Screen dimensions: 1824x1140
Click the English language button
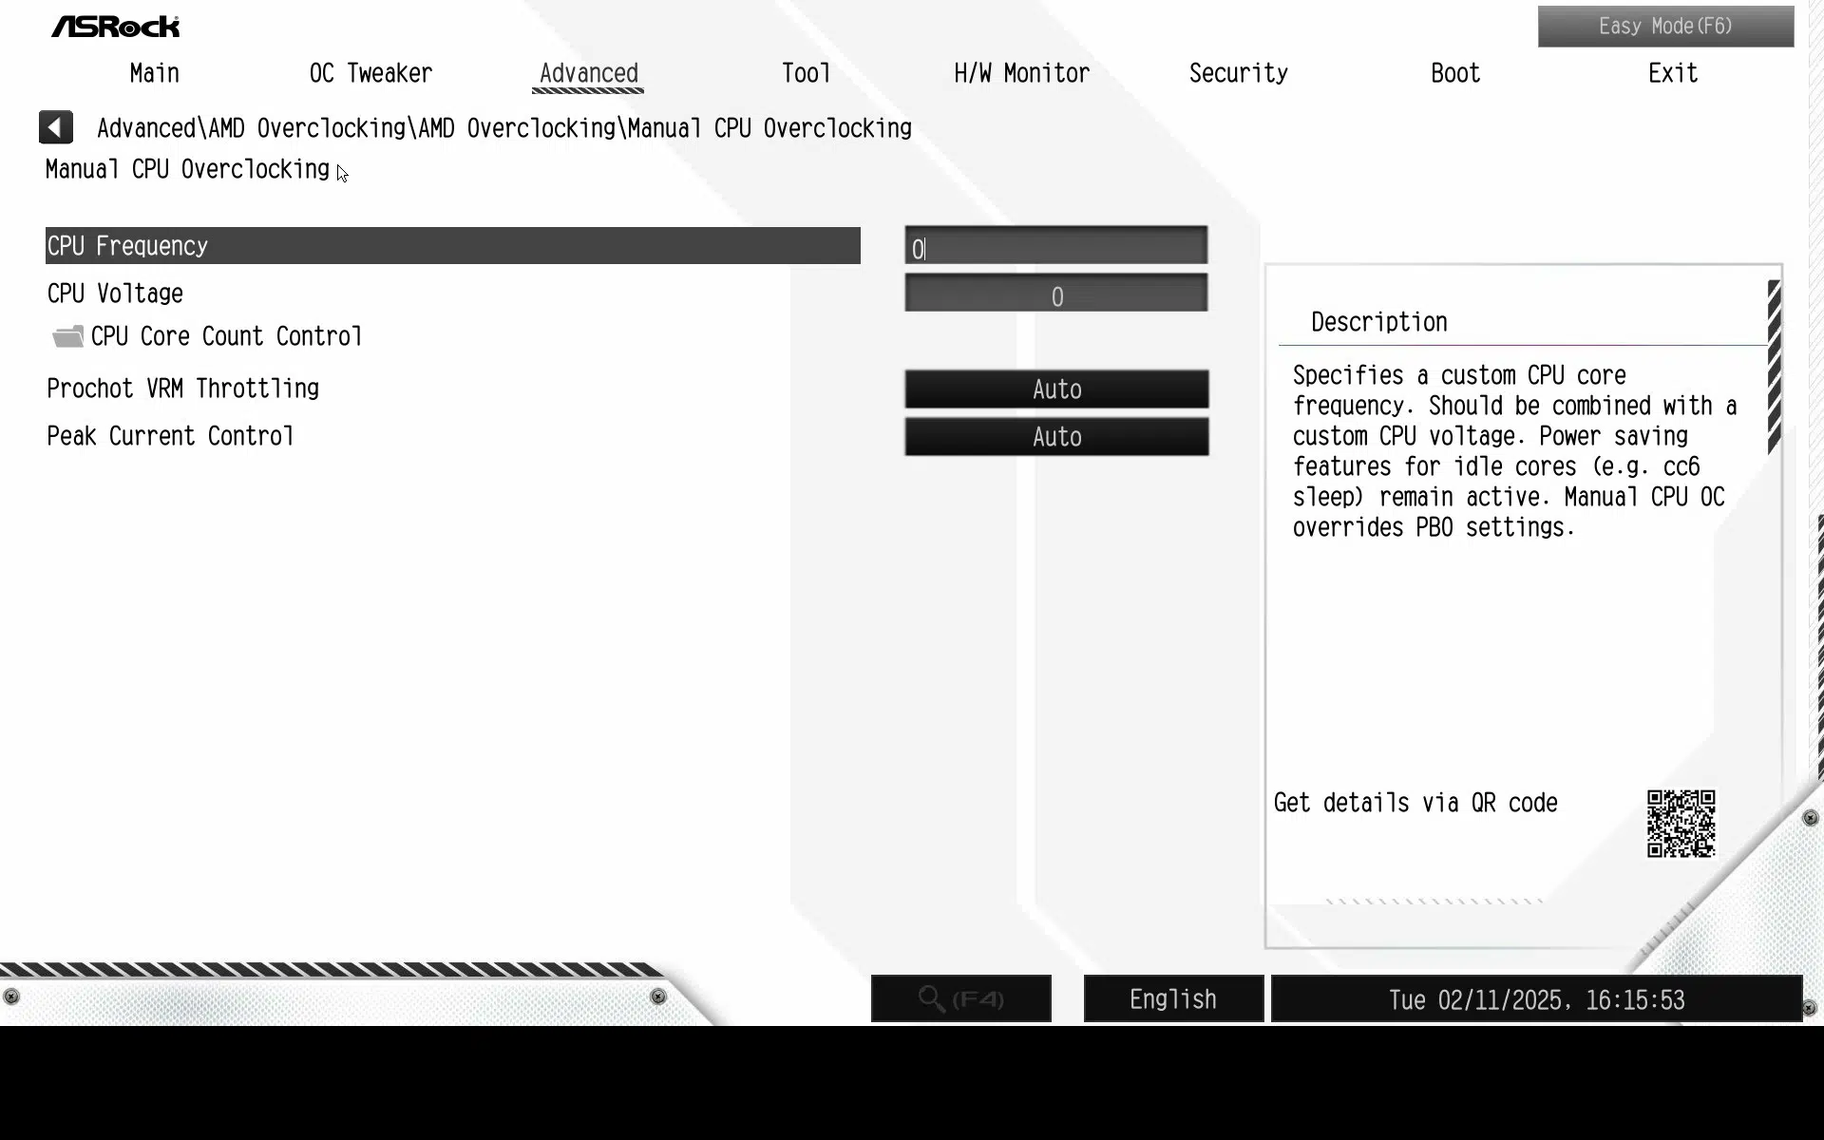point(1173,998)
